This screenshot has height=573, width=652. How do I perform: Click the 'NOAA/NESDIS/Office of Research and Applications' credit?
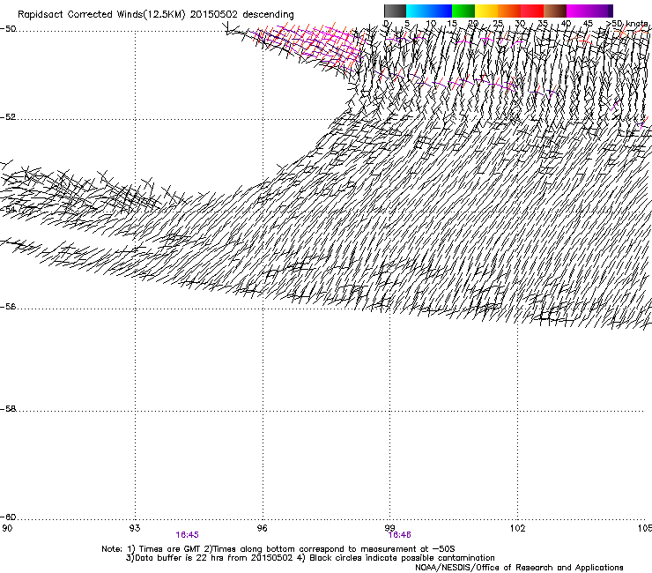click(x=519, y=568)
